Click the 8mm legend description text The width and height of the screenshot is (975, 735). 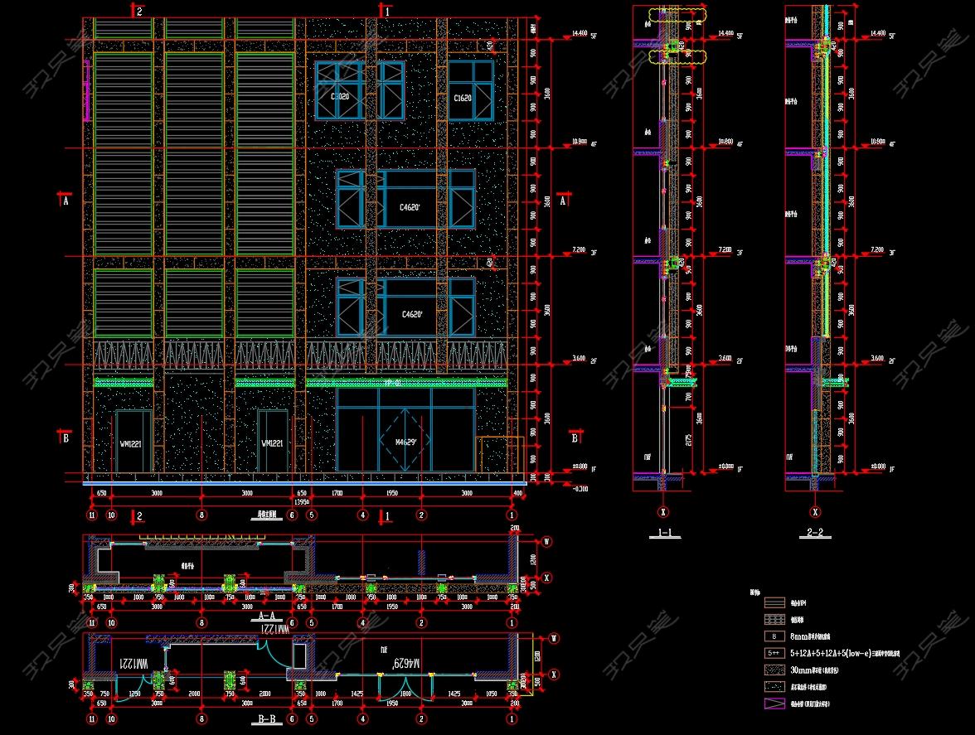click(x=810, y=637)
